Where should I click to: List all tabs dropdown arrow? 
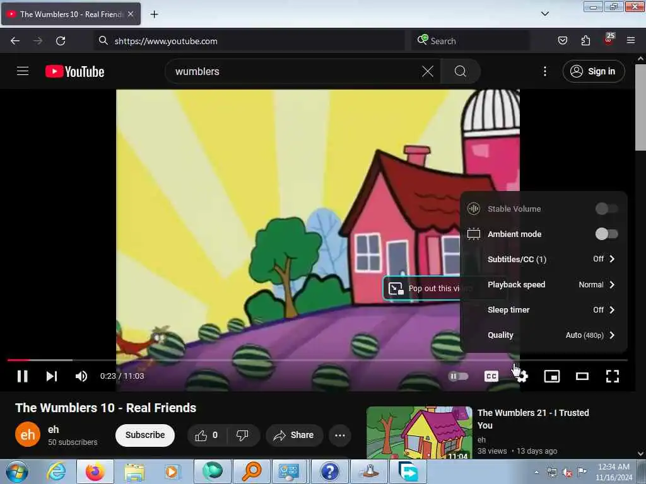(x=544, y=14)
